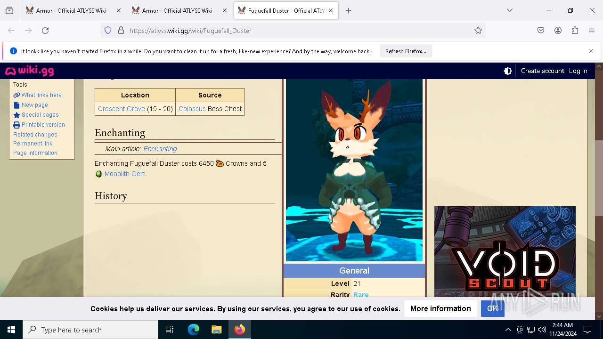Viewport: 603px width, 339px height.
Task: Dismiss the Firefox refresh notification
Action: tap(591, 51)
